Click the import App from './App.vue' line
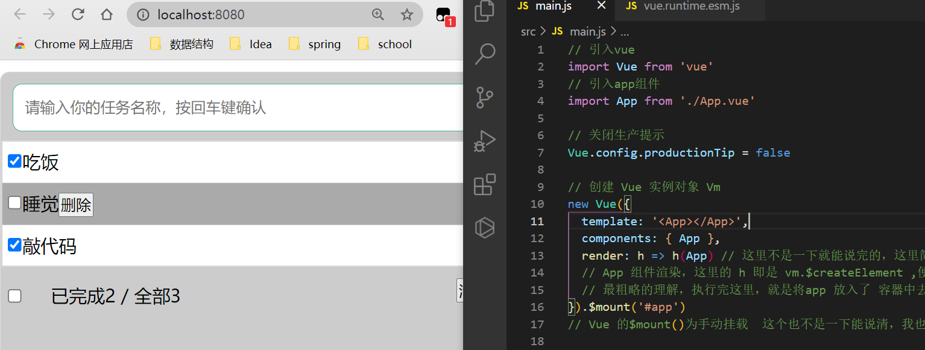 (x=661, y=101)
